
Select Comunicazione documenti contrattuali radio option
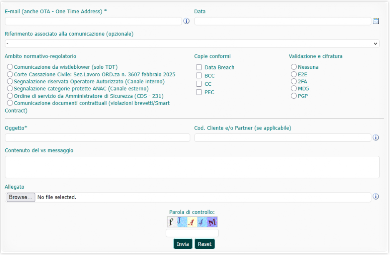(10, 103)
